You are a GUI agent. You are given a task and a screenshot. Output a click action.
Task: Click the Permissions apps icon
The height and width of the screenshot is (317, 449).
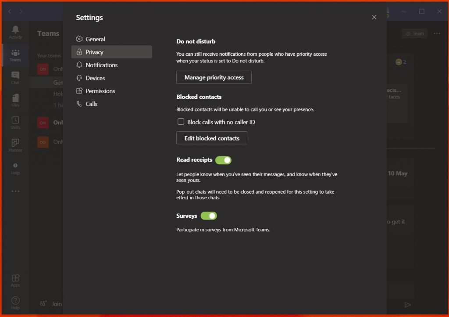79,91
